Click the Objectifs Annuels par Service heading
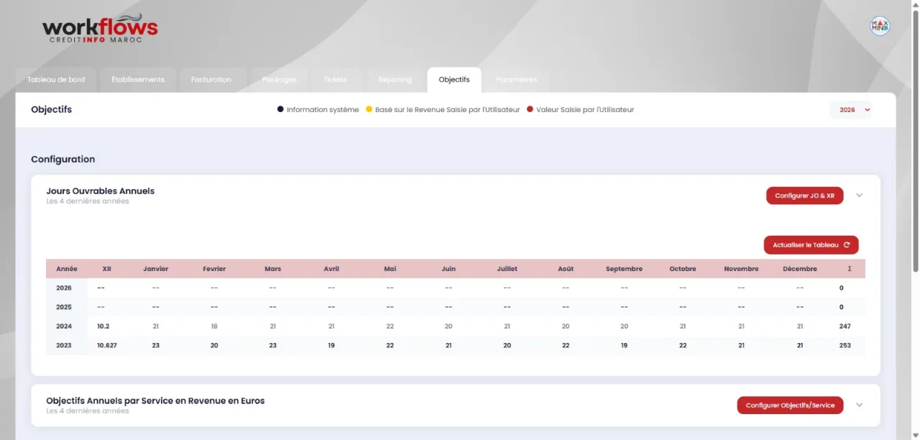920x440 pixels. coord(155,401)
